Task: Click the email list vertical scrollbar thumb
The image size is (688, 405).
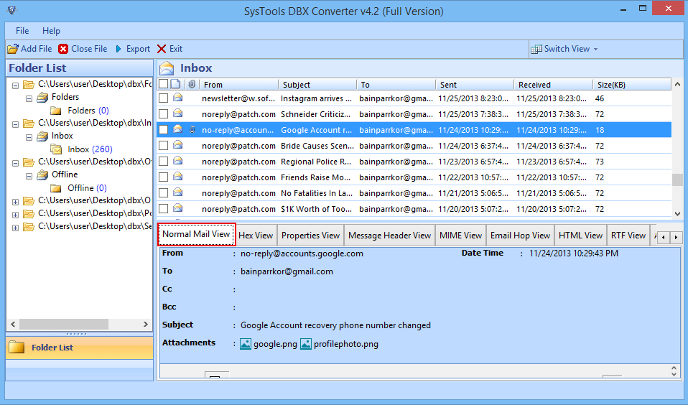Action: click(x=677, y=180)
